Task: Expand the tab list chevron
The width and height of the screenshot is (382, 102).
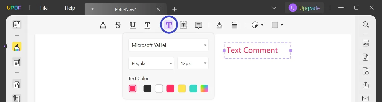Action: 274,8
